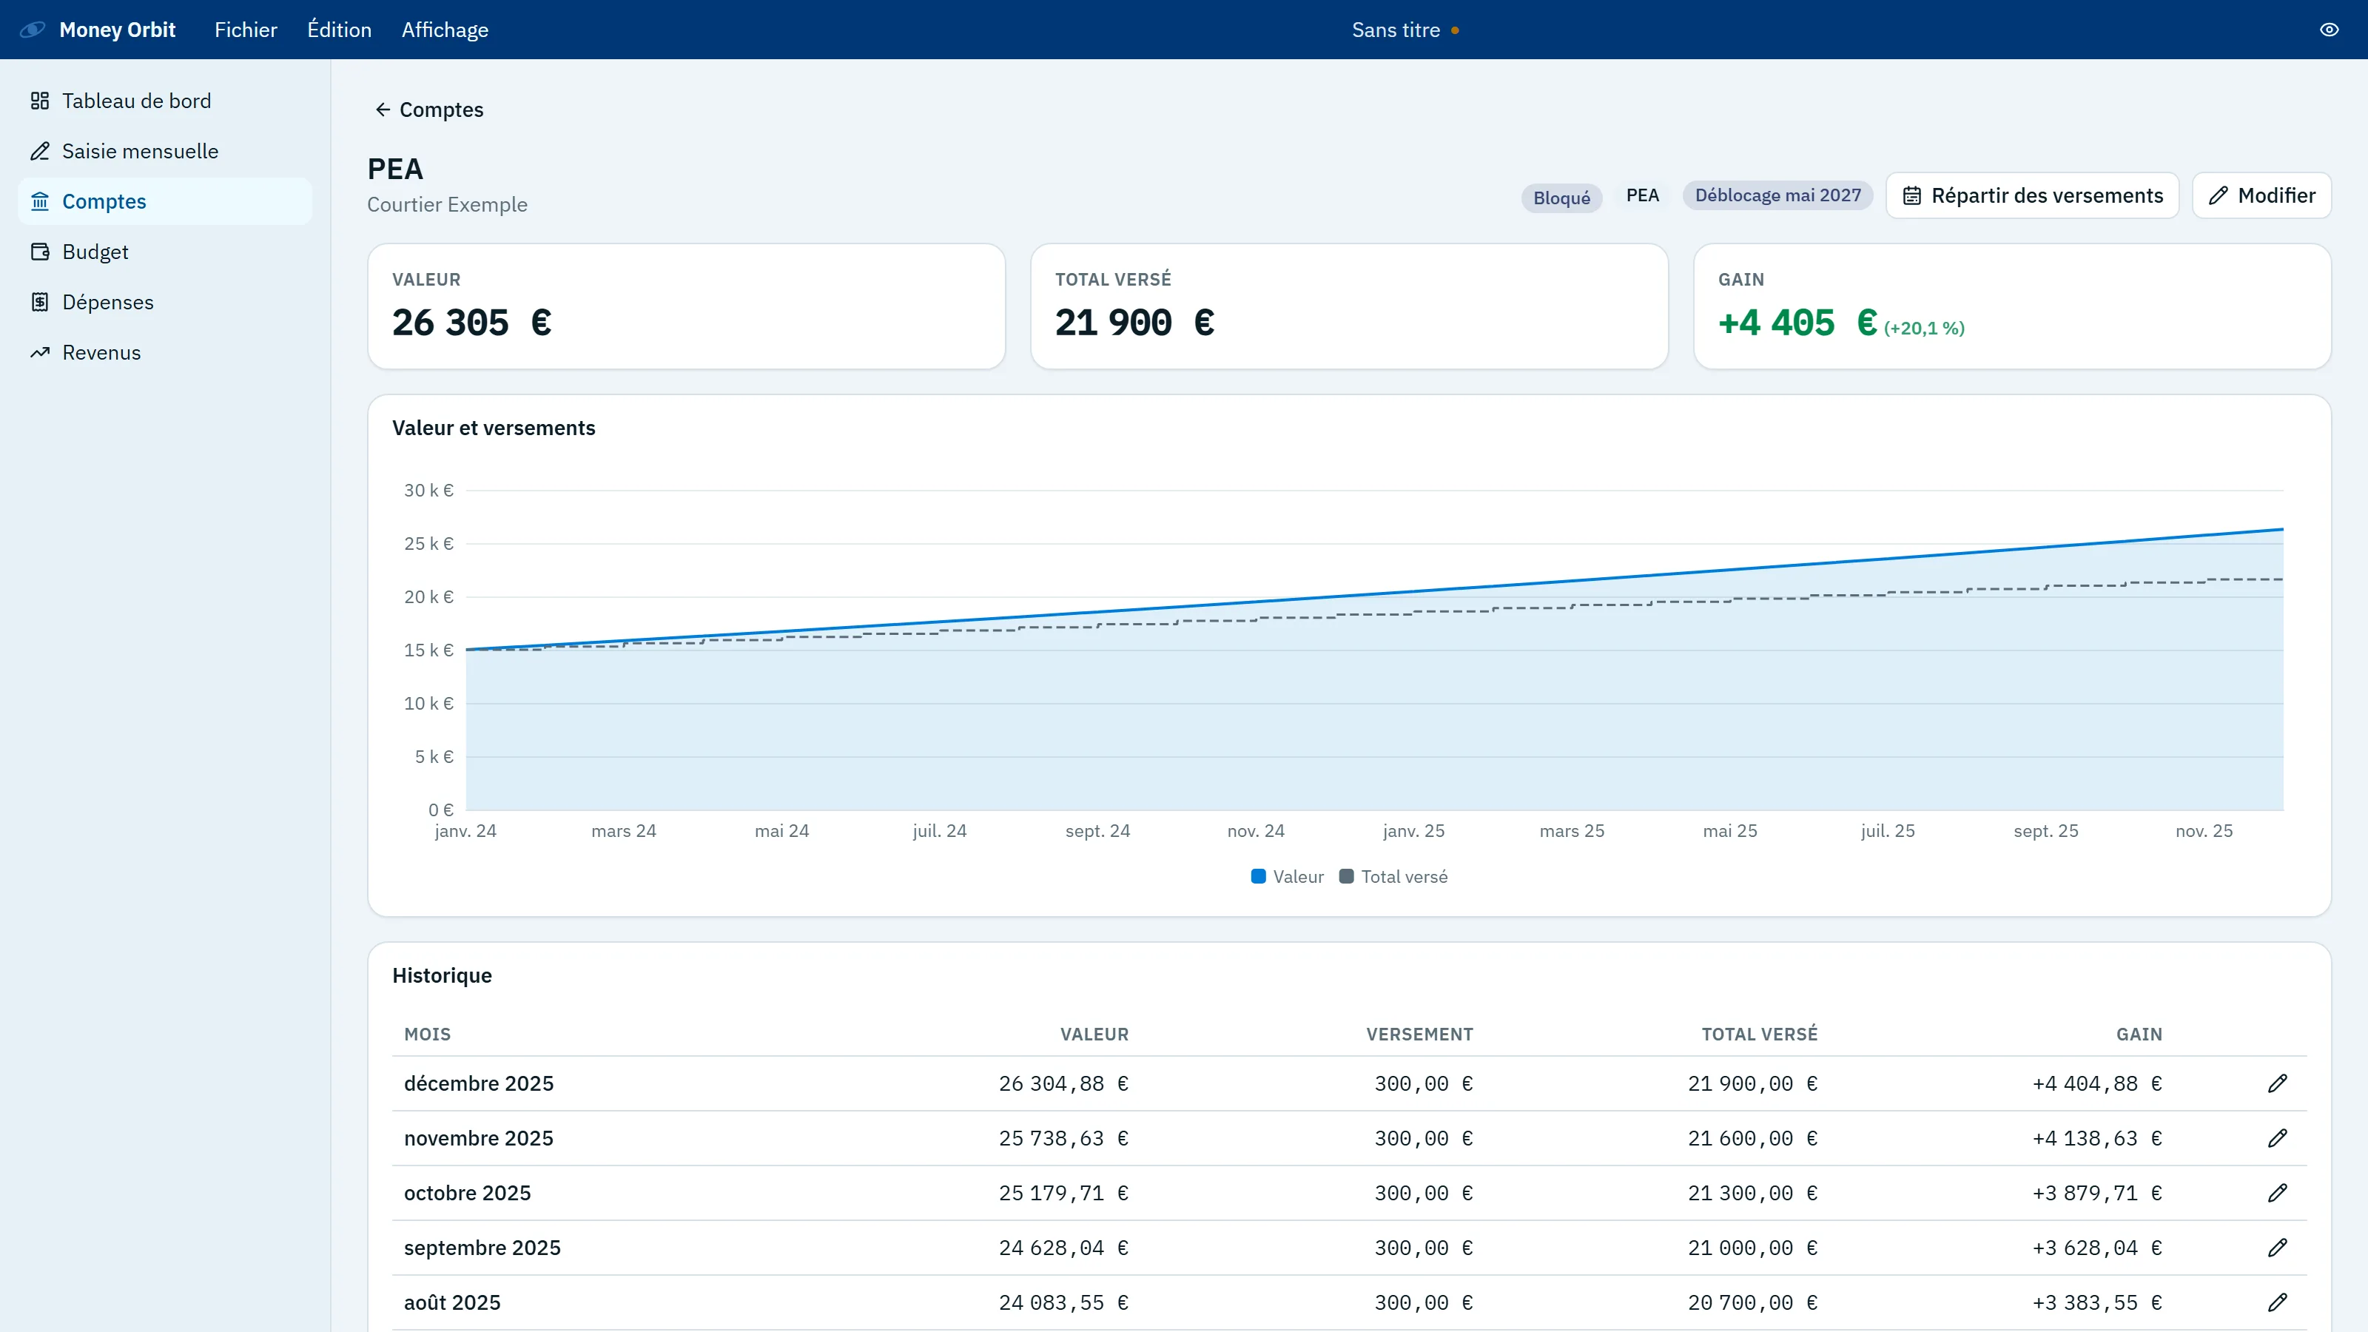Toggle the eye visibility icon in header
The width and height of the screenshot is (2368, 1332).
click(2329, 30)
